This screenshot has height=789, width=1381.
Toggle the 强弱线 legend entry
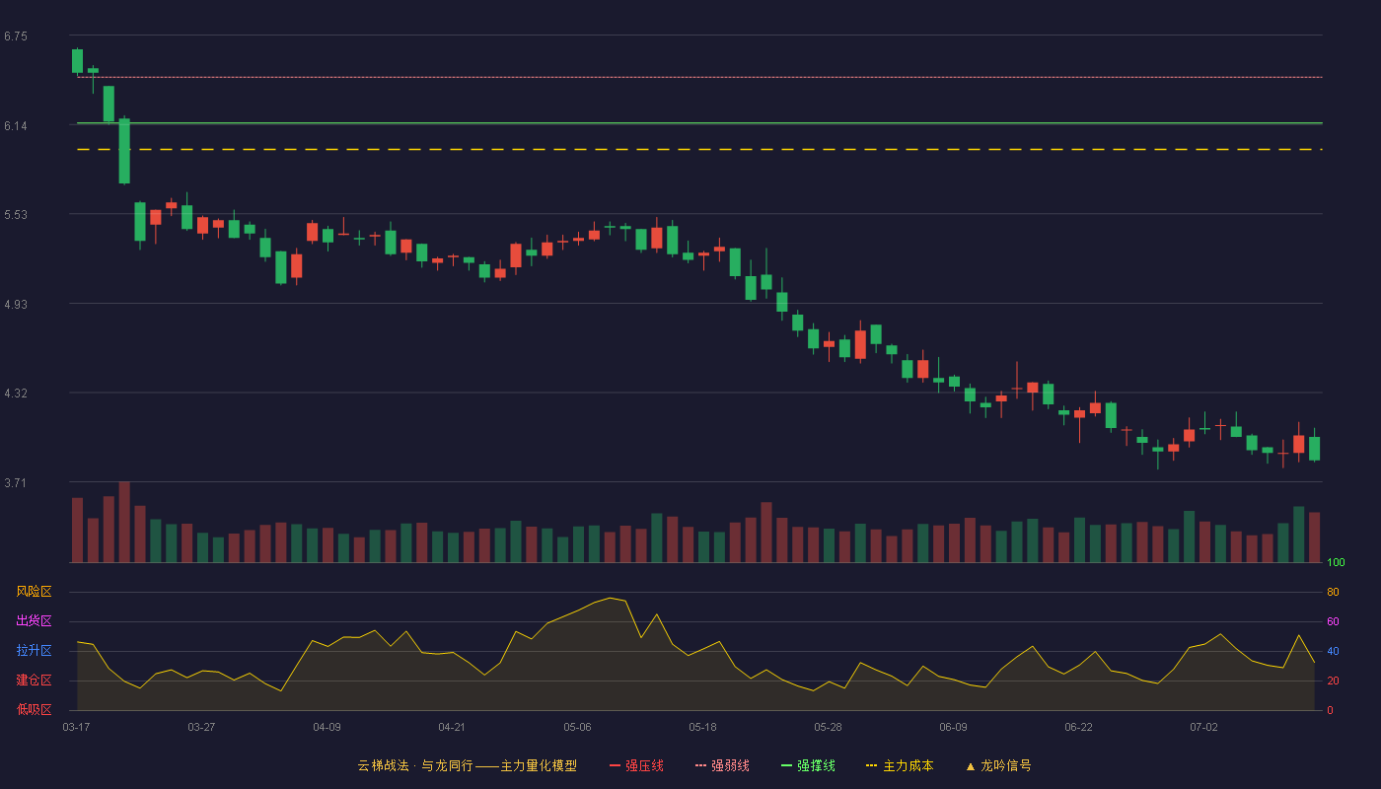click(x=722, y=765)
